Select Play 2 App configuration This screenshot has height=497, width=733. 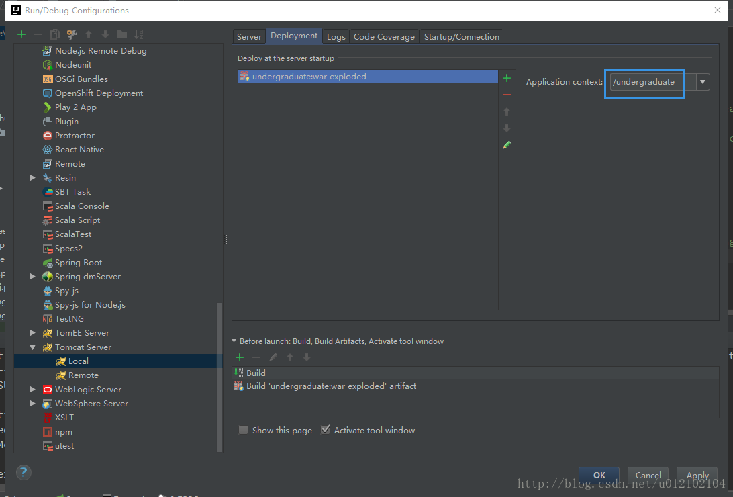coord(70,107)
